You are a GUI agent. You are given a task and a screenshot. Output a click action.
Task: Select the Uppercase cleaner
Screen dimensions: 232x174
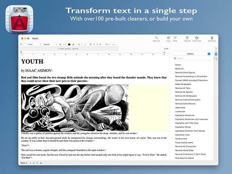(180, 108)
